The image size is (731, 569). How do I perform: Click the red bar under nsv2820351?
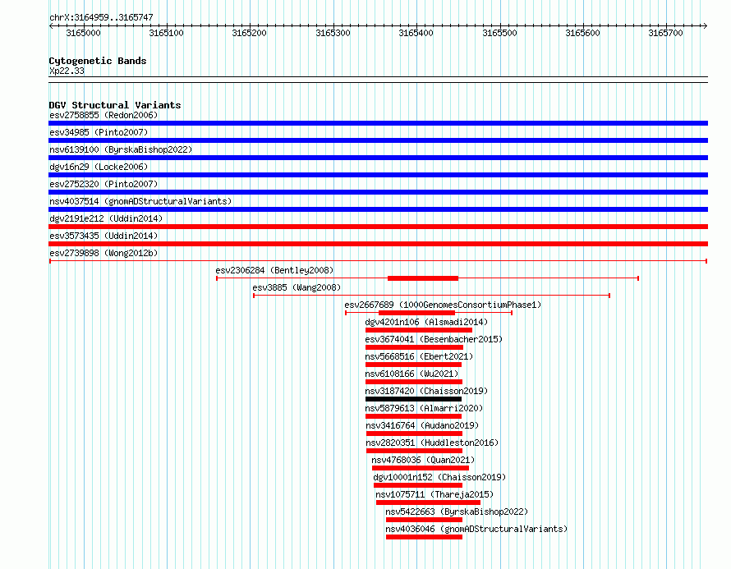415,451
